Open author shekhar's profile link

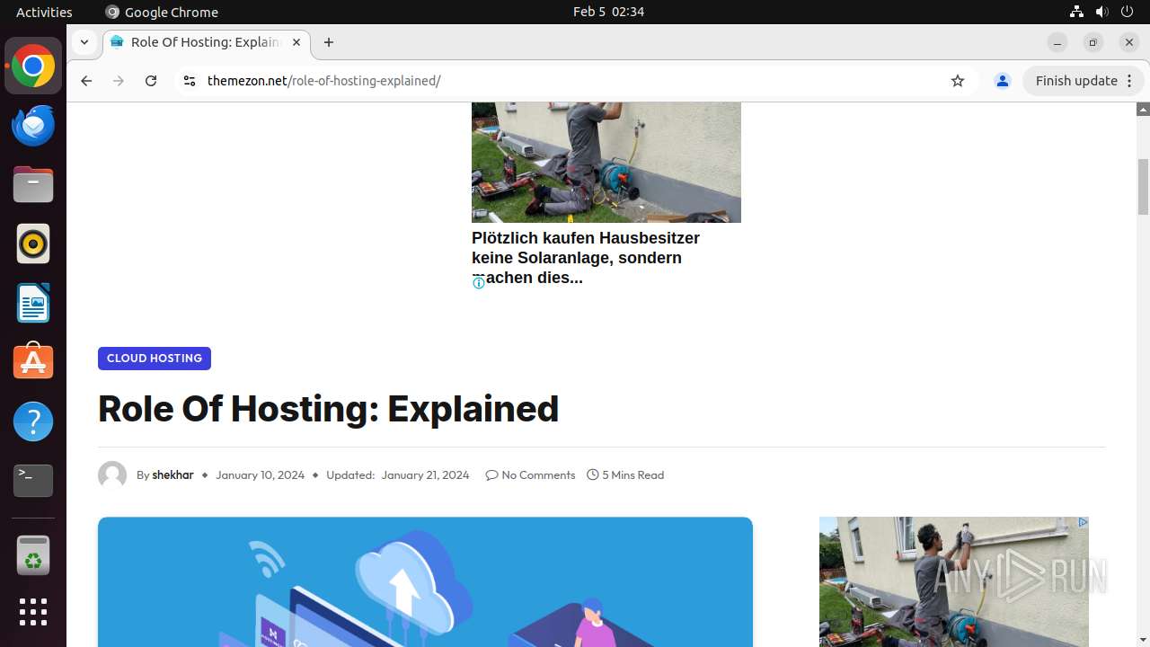172,474
